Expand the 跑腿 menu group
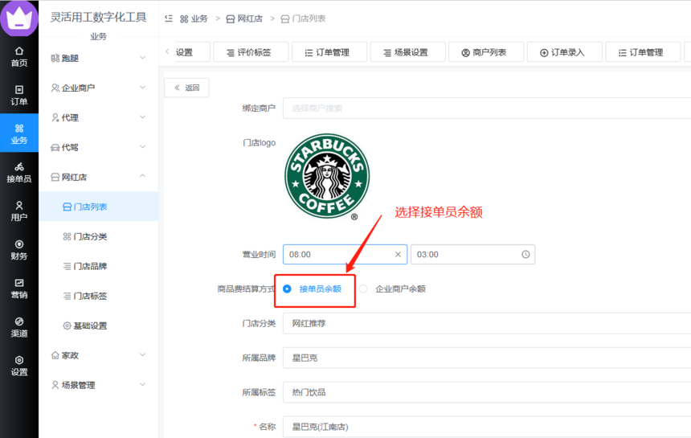Viewport: 691px width, 438px height. coord(98,58)
